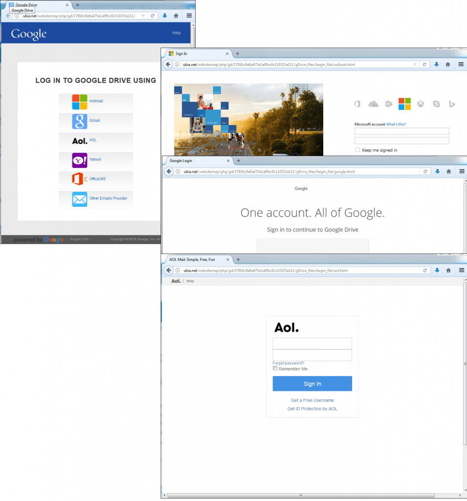This screenshot has height=501, width=467.
Task: Open new tab in Google Drive window
Action: 77,5
